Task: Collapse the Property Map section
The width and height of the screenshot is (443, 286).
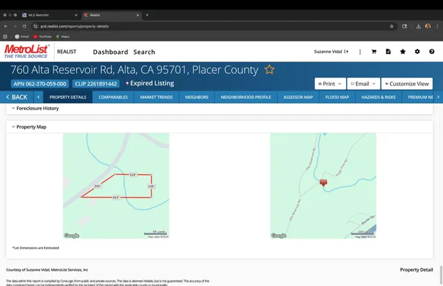Action: pyautogui.click(x=12, y=127)
